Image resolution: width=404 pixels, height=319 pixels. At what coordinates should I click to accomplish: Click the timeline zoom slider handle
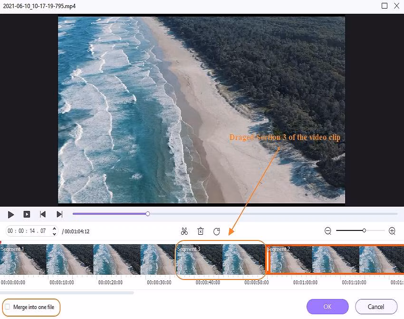(x=364, y=231)
